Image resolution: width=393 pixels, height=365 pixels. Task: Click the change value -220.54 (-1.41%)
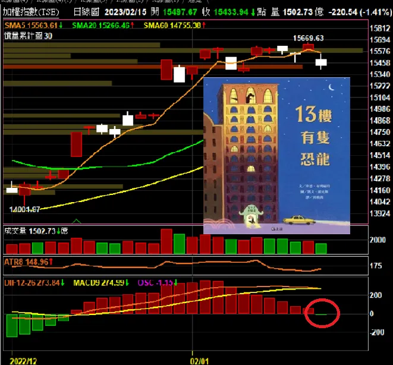360,12
